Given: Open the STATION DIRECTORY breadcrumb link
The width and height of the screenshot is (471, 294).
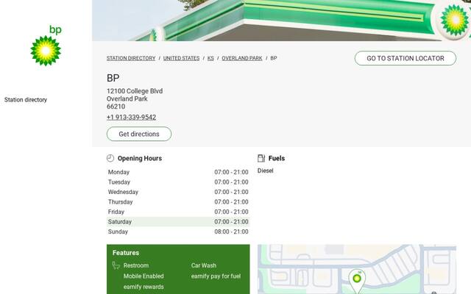Looking at the screenshot, I should tap(131, 58).
